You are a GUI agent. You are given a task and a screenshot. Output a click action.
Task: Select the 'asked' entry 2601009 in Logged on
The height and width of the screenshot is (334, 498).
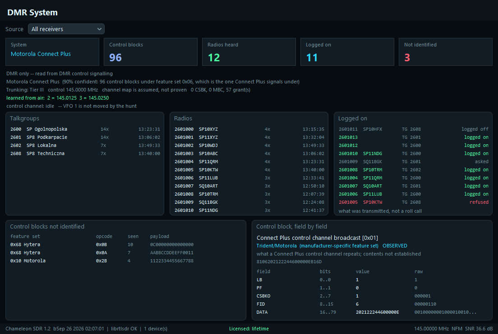point(413,162)
